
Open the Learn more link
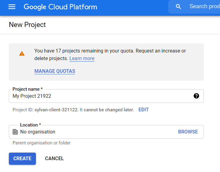(82, 59)
